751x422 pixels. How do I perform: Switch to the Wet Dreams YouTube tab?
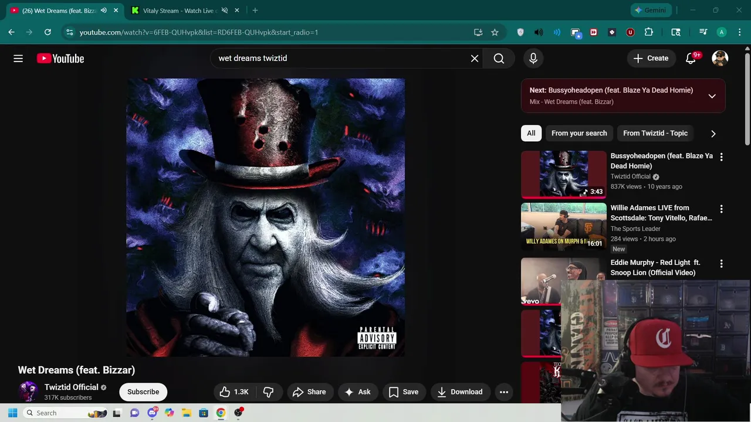pyautogui.click(x=59, y=11)
